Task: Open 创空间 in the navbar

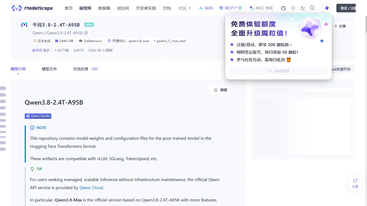Action: pos(123,8)
